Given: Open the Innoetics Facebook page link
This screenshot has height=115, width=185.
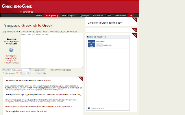Looking at the screenshot, I should 100,41.
